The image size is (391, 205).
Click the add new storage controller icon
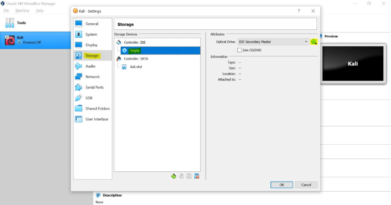click(x=174, y=176)
